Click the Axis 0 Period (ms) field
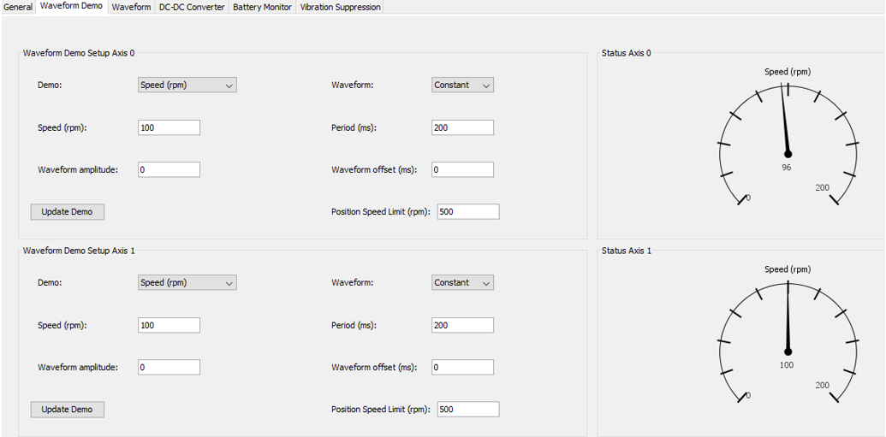This screenshot has width=886, height=437. [462, 127]
